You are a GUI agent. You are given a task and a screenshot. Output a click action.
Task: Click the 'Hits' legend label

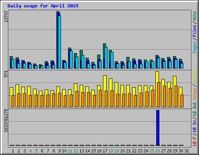194,16
